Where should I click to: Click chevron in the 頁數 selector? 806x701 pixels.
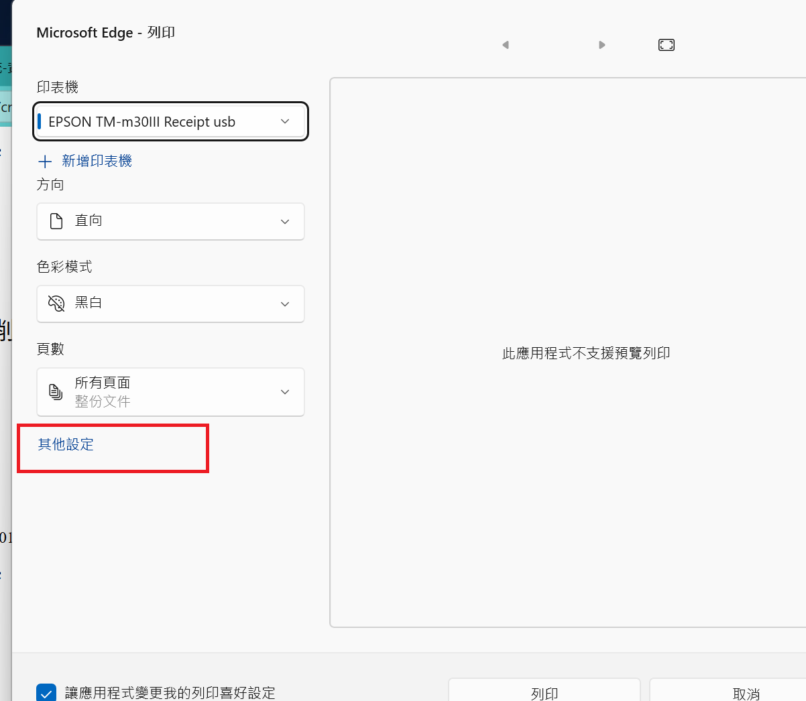285,392
